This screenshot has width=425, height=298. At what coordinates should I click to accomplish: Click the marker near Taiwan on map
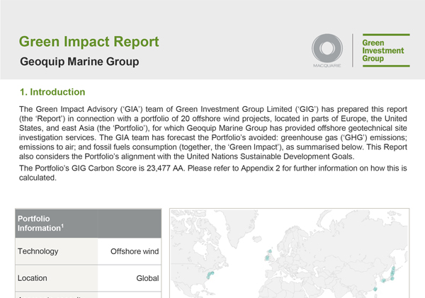click(375, 290)
